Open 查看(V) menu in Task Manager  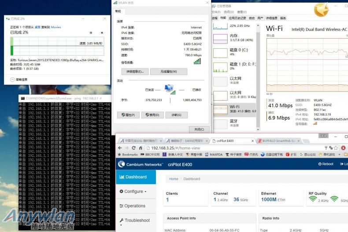coord(242,12)
